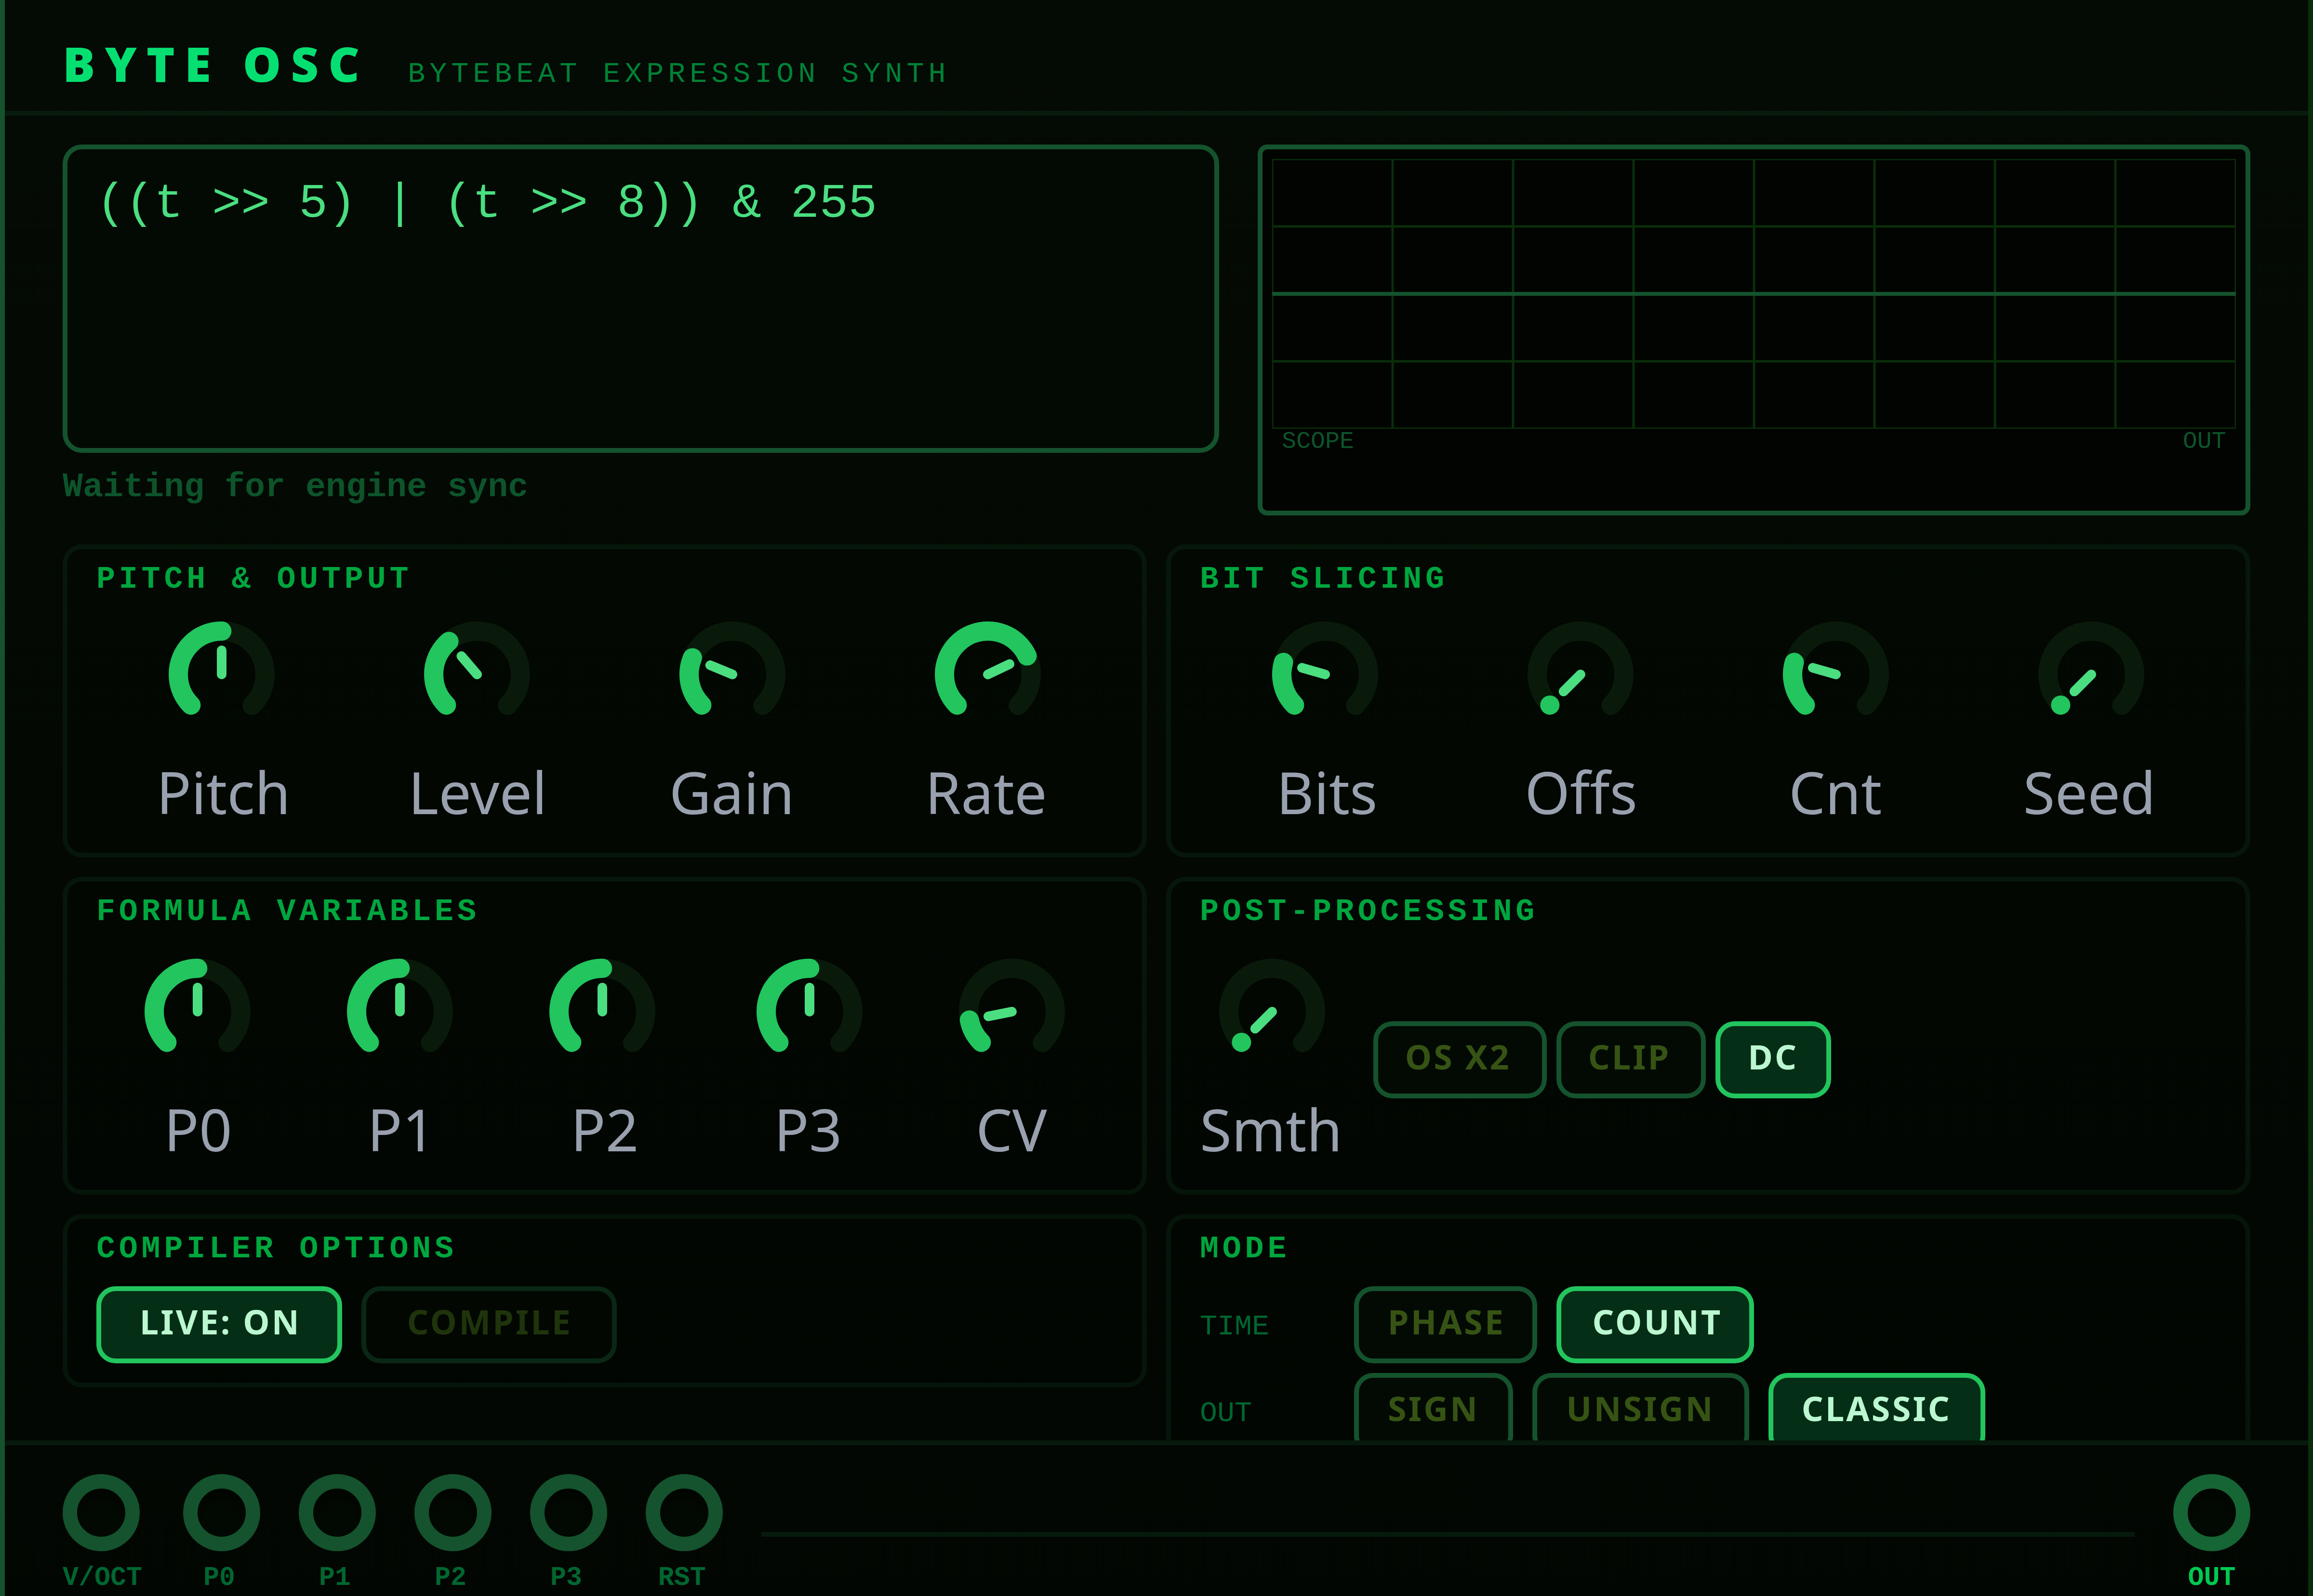Turn off the LIVE: ON button

click(219, 1324)
